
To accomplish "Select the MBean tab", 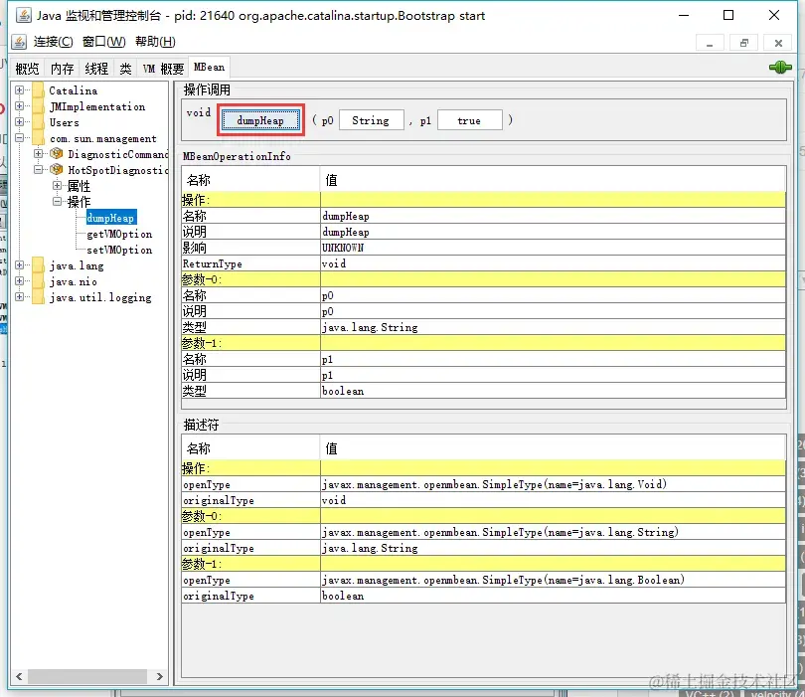I will click(209, 68).
